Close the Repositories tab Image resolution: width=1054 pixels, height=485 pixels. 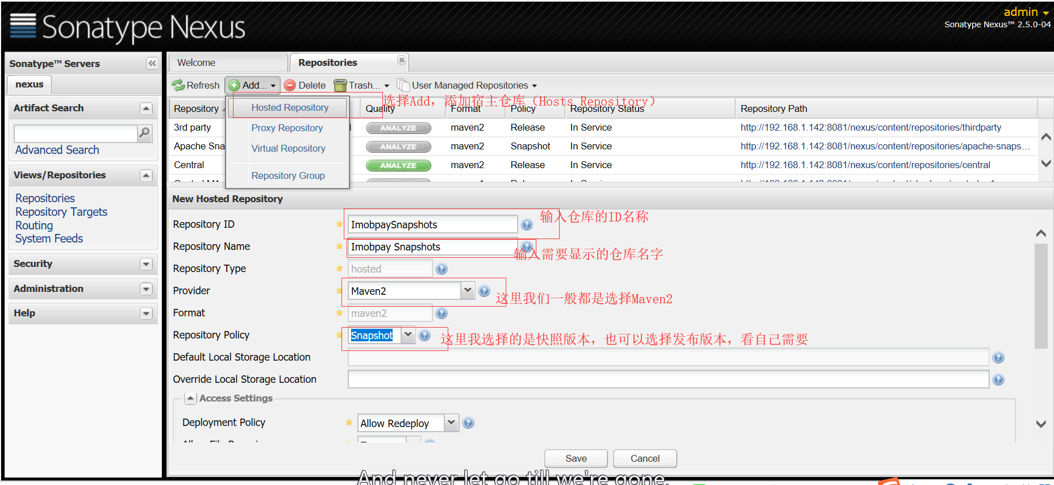(402, 60)
